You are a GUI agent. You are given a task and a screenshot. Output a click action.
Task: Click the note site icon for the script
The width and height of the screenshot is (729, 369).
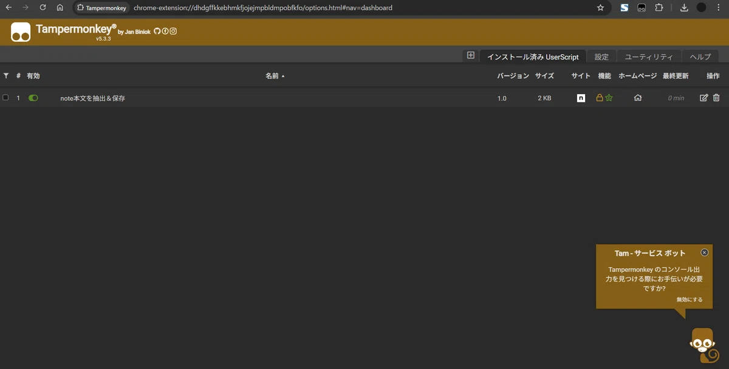pos(581,98)
